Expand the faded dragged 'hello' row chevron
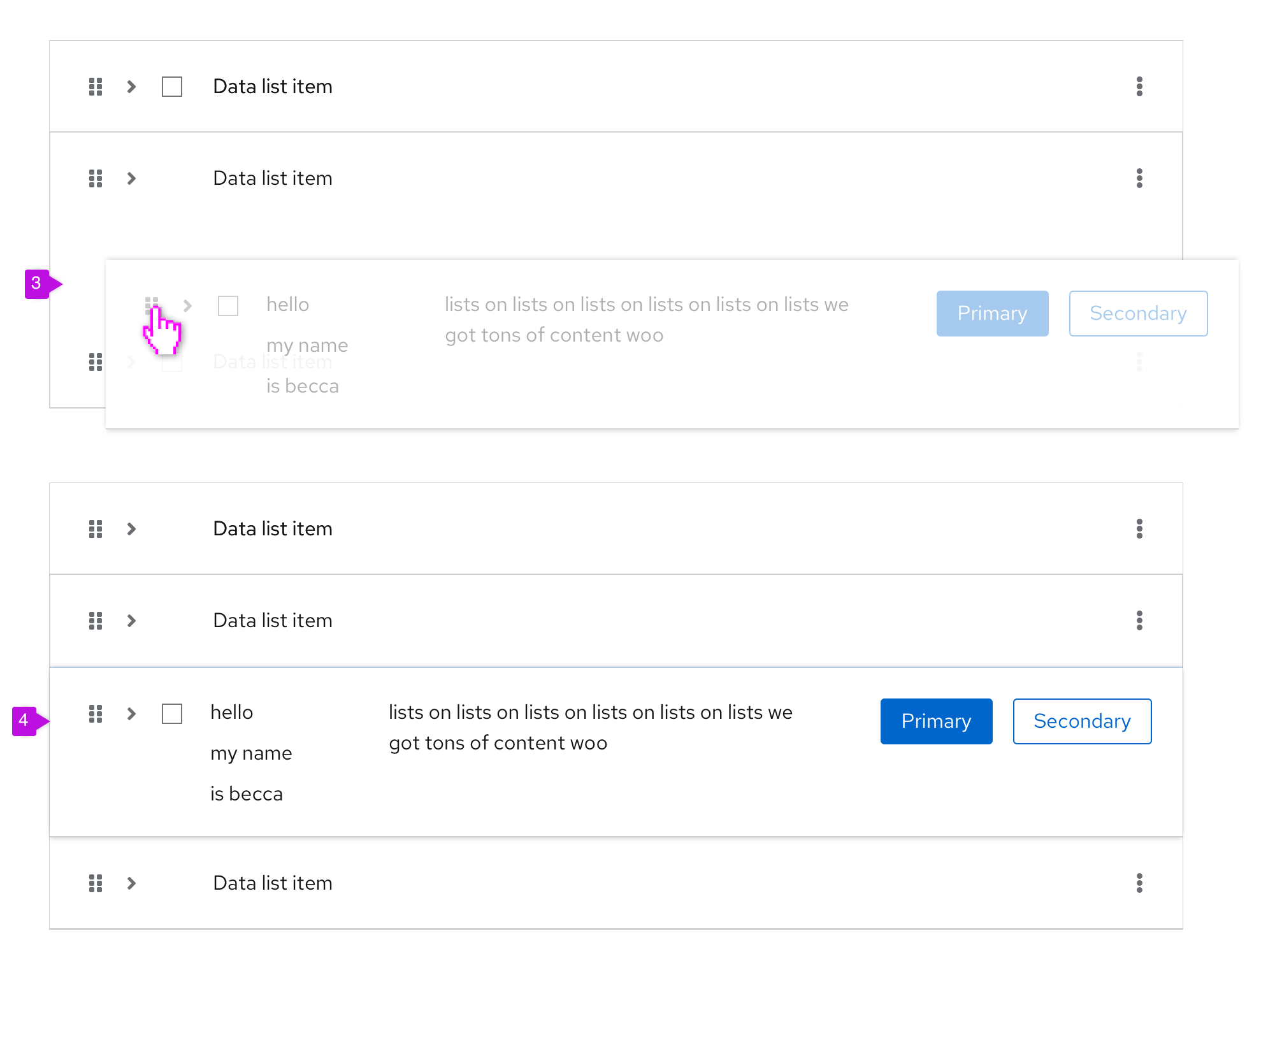The height and width of the screenshot is (1049, 1282). (187, 306)
